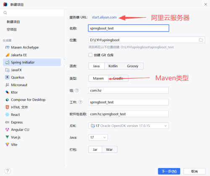Select Gradle as the project type
This screenshot has height=176, width=210.
click(x=118, y=79)
